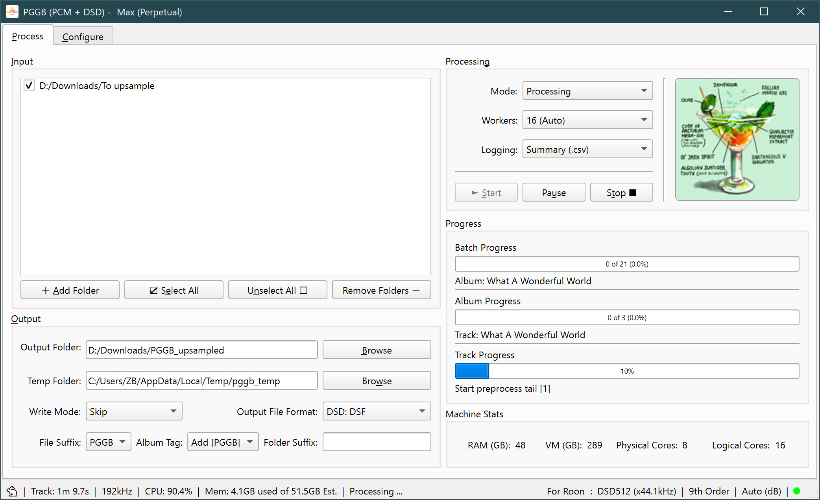Open the Workers dropdown set to 16 Auto
This screenshot has width=820, height=500.
(x=587, y=120)
